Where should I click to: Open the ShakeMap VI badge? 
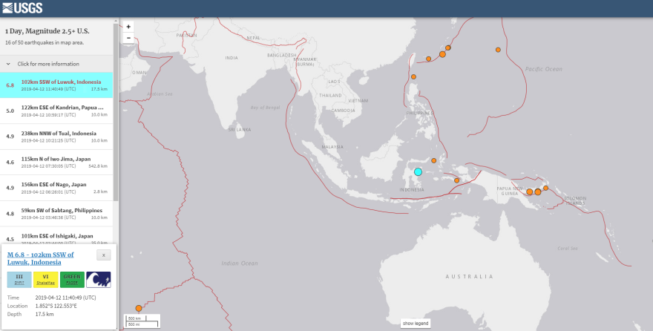(x=45, y=279)
